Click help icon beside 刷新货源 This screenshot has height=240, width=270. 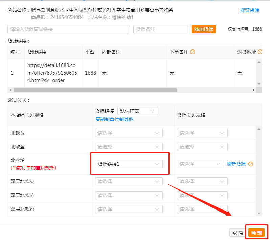point(251,164)
